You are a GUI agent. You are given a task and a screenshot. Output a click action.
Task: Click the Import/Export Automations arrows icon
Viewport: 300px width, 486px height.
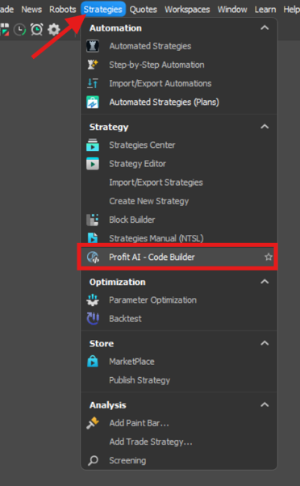point(93,83)
